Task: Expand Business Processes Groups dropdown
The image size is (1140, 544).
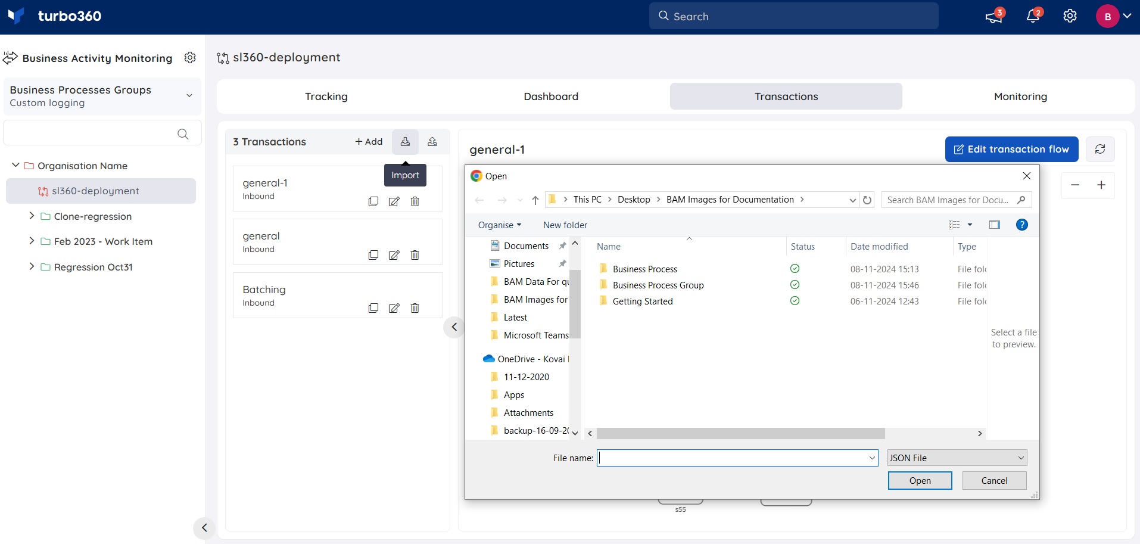Action: click(189, 95)
